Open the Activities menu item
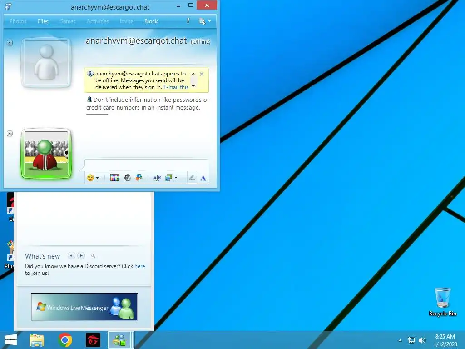Screen dimensions: 465x349 pos(98,21)
